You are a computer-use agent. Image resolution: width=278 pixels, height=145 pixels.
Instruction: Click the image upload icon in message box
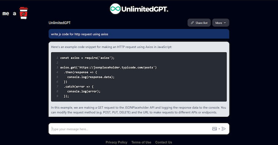[215, 129]
